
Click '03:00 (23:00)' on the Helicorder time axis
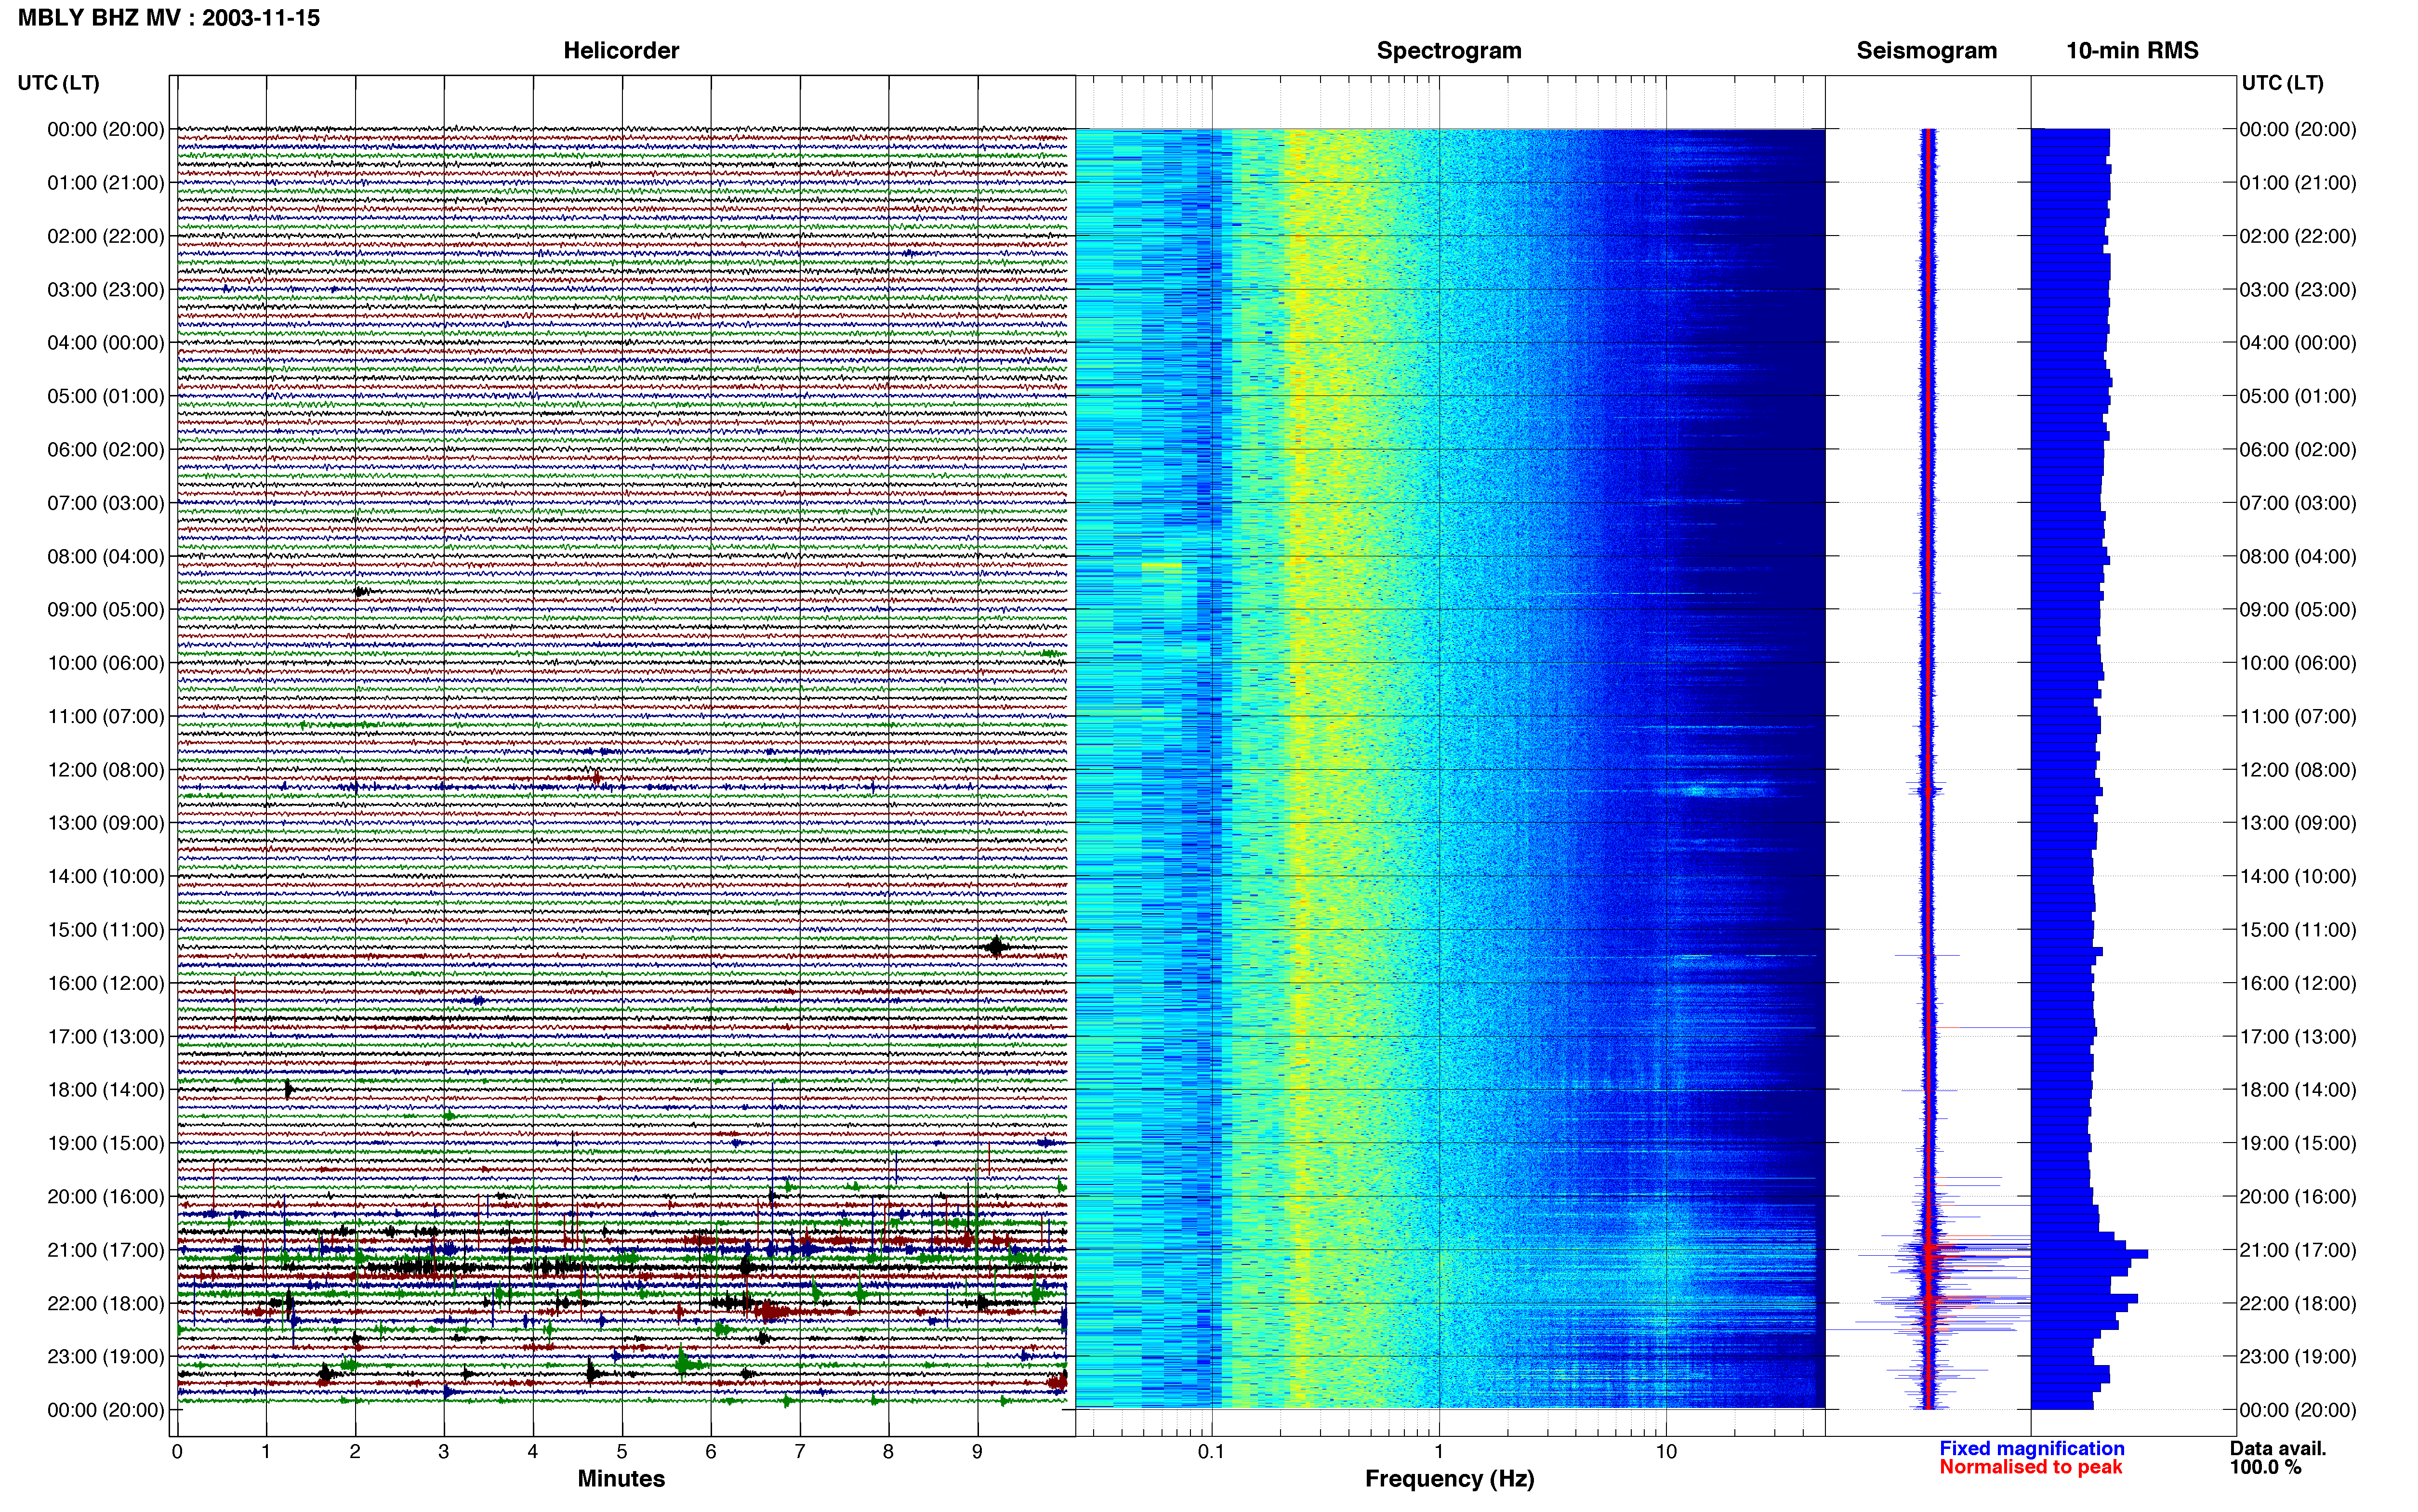[x=105, y=290]
